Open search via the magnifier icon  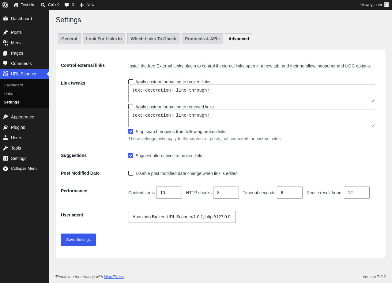click(43, 5)
